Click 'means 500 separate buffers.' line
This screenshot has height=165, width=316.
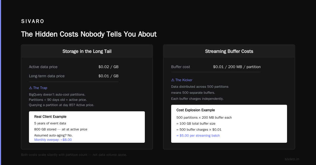193,93
